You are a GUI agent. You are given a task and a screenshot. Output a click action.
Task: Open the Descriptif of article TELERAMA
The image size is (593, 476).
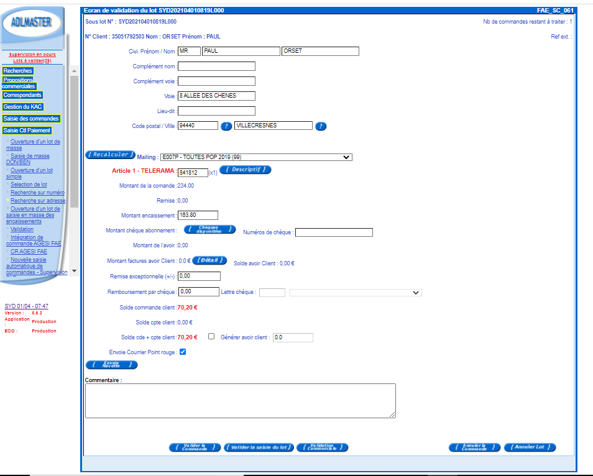[x=245, y=170]
